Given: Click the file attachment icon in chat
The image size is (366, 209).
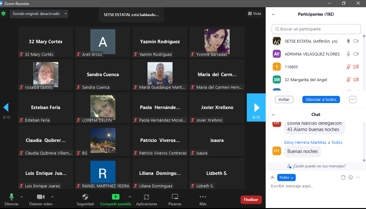Looking at the screenshot, I should click(343, 177).
